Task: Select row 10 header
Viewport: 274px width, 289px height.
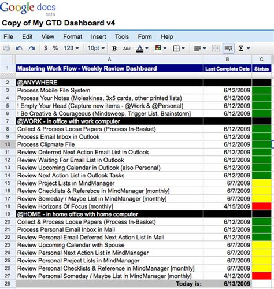Action: (8, 144)
